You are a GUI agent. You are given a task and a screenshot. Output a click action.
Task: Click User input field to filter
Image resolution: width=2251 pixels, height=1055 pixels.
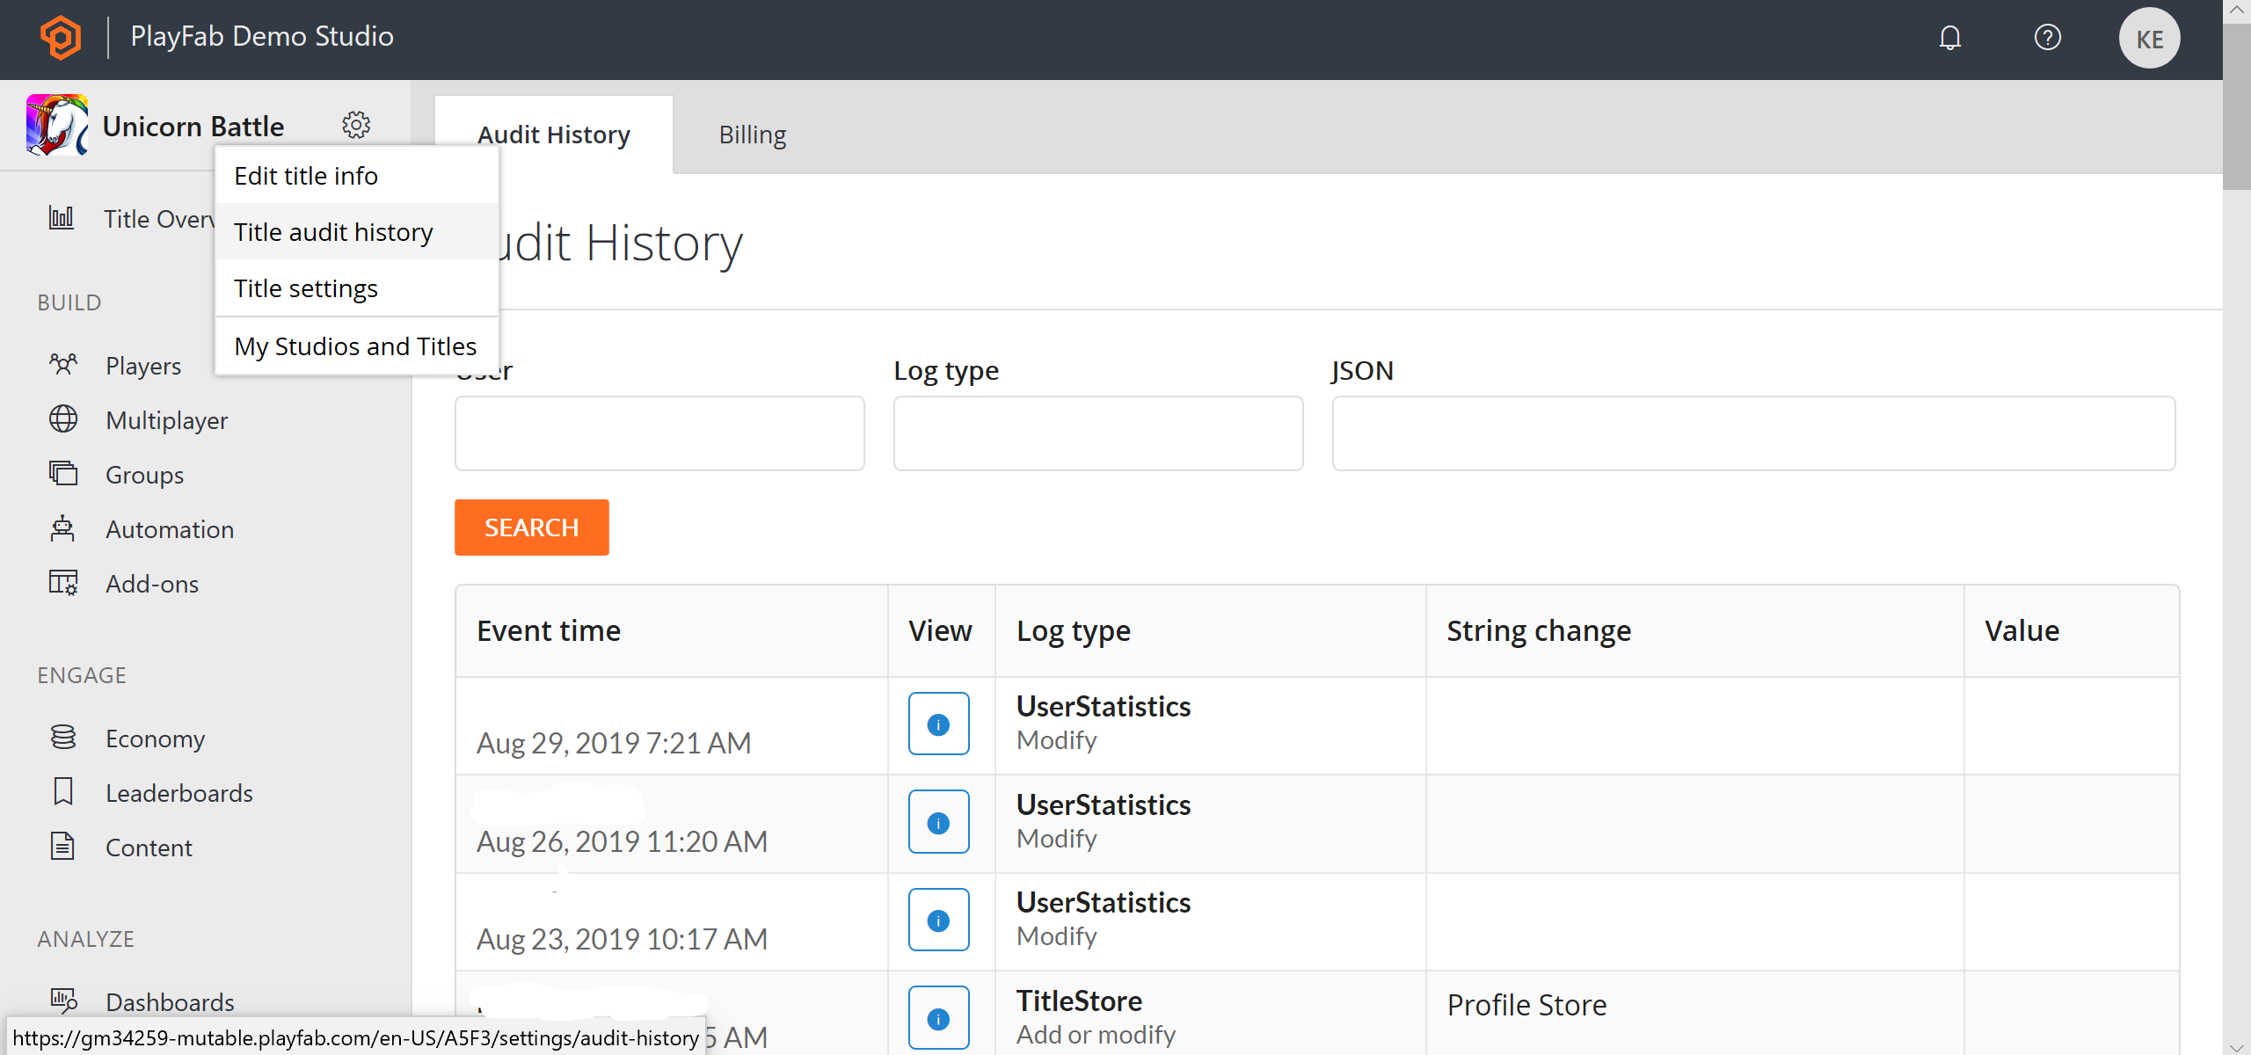(x=659, y=432)
